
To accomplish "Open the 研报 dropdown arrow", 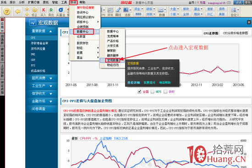I will tap(154, 9).
